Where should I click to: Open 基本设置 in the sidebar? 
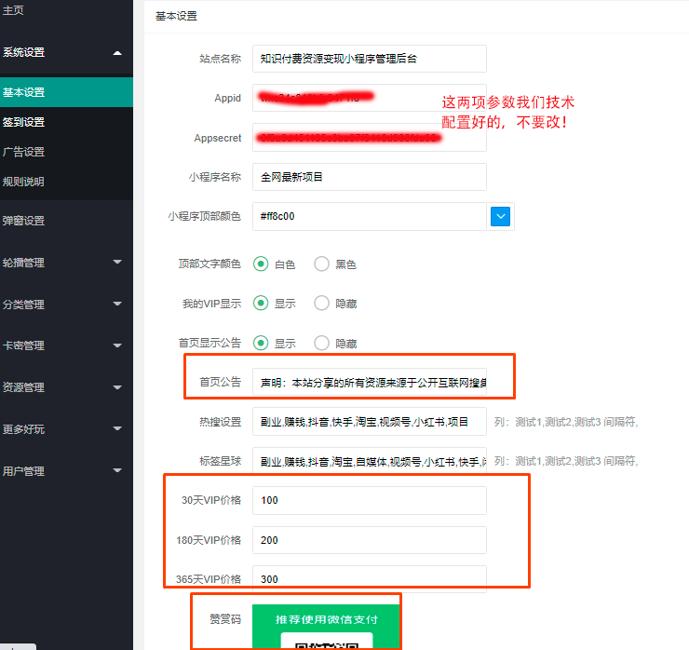click(66, 92)
